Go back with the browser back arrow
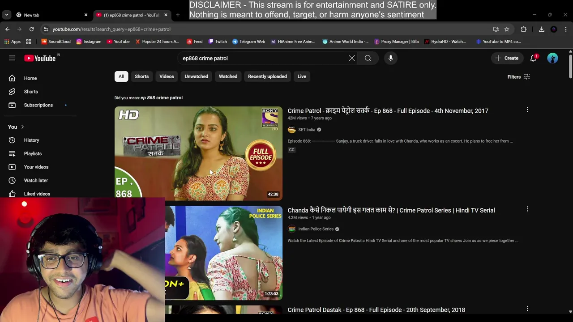 7,29
